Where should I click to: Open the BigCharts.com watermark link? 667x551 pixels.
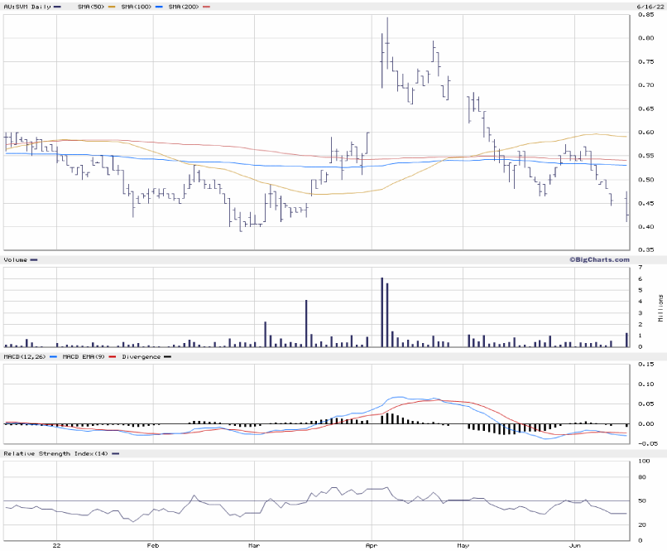(x=598, y=259)
